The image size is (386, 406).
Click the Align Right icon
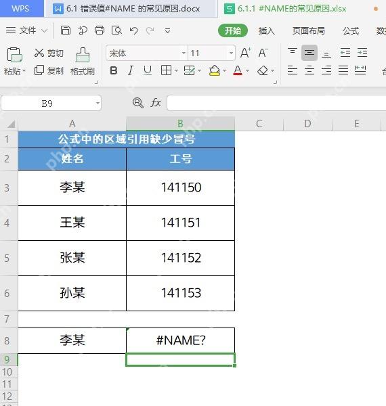(x=326, y=70)
